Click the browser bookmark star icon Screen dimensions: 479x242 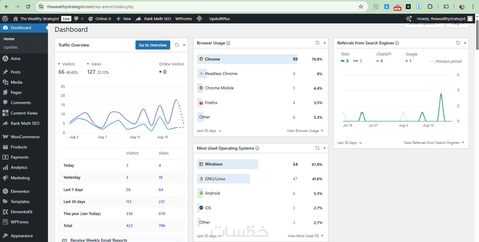click(361, 7)
